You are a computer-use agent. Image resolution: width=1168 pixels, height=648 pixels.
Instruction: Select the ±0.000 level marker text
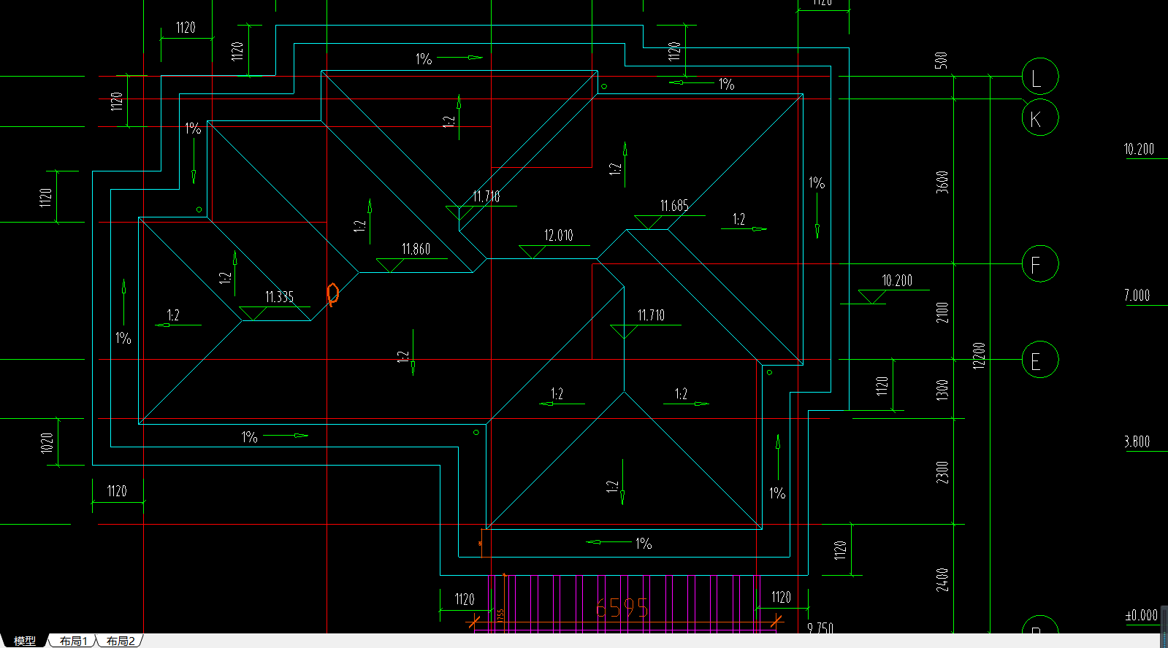pos(1142,615)
